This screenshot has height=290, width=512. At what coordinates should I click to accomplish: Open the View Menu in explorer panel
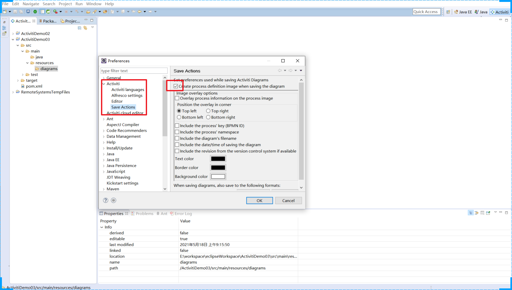click(x=92, y=27)
